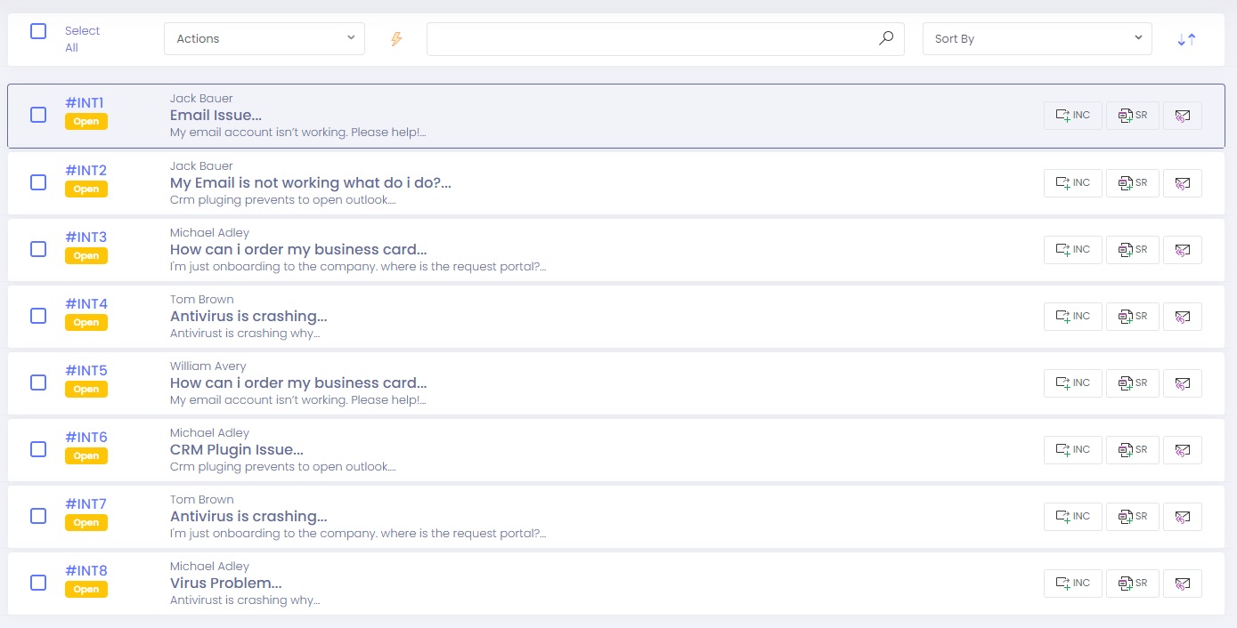Open the Actions dropdown
Screen dimensions: 1237x628
click(264, 39)
